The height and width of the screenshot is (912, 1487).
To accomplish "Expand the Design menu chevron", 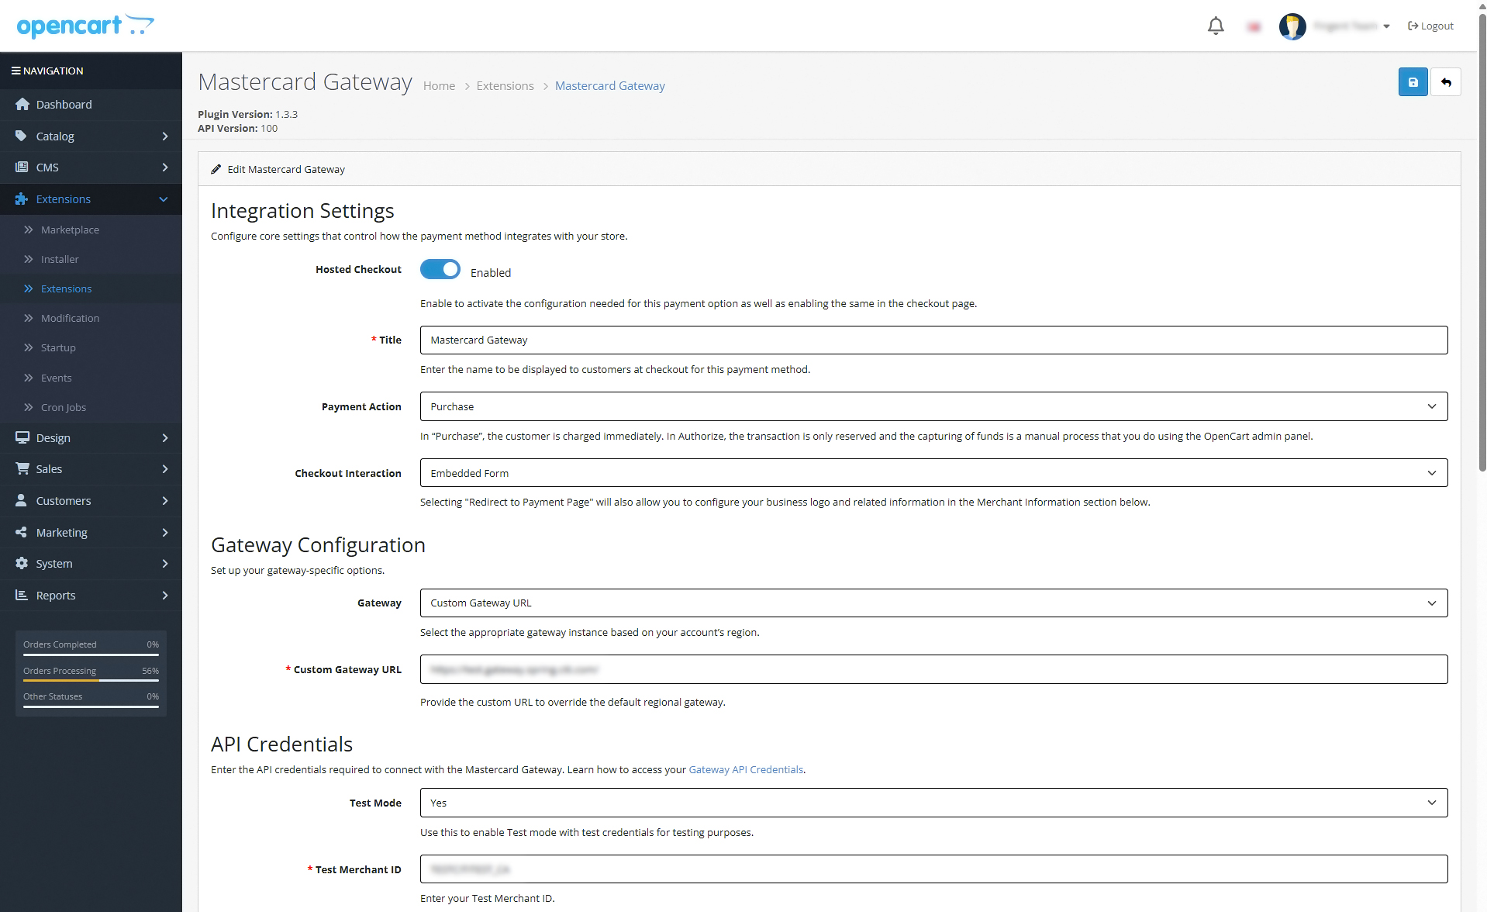I will point(164,438).
